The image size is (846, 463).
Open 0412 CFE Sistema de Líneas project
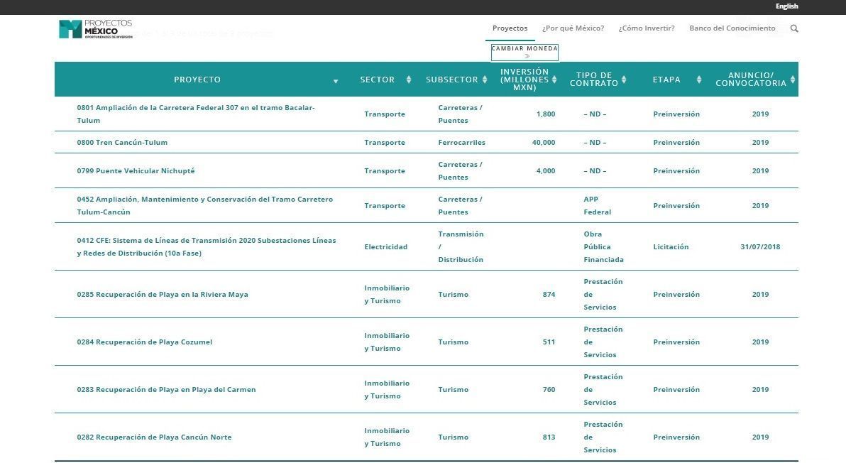(x=206, y=246)
